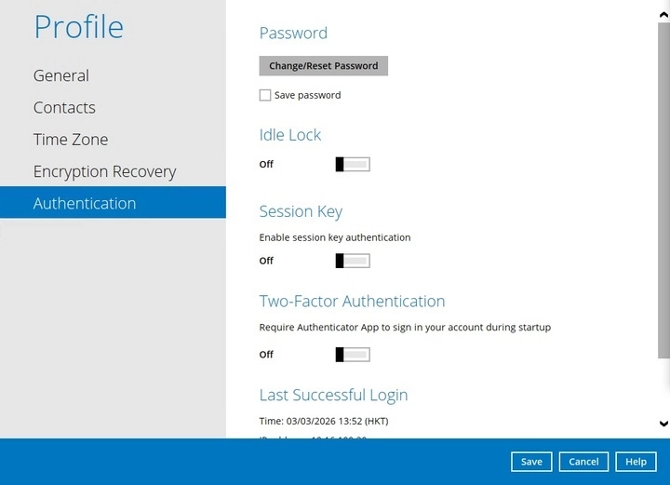Click the Last Successful Login heading
This screenshot has width=670, height=485.
coord(333,396)
